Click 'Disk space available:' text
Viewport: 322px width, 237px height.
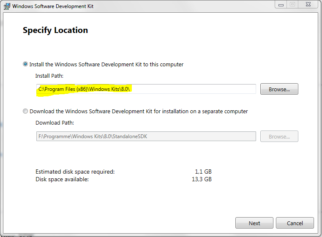click(x=62, y=179)
